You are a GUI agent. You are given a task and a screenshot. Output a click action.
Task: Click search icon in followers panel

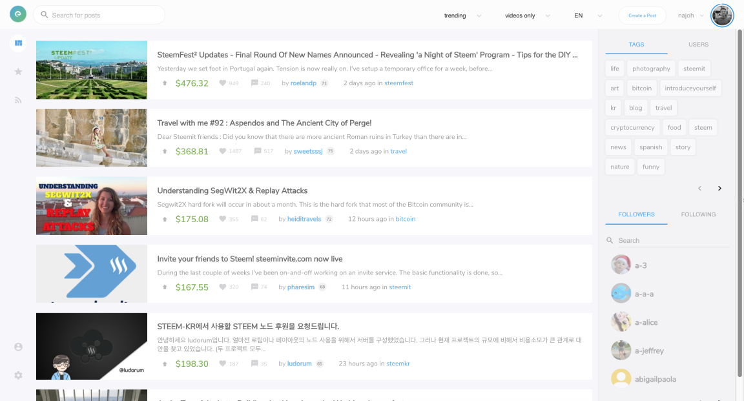click(x=610, y=241)
